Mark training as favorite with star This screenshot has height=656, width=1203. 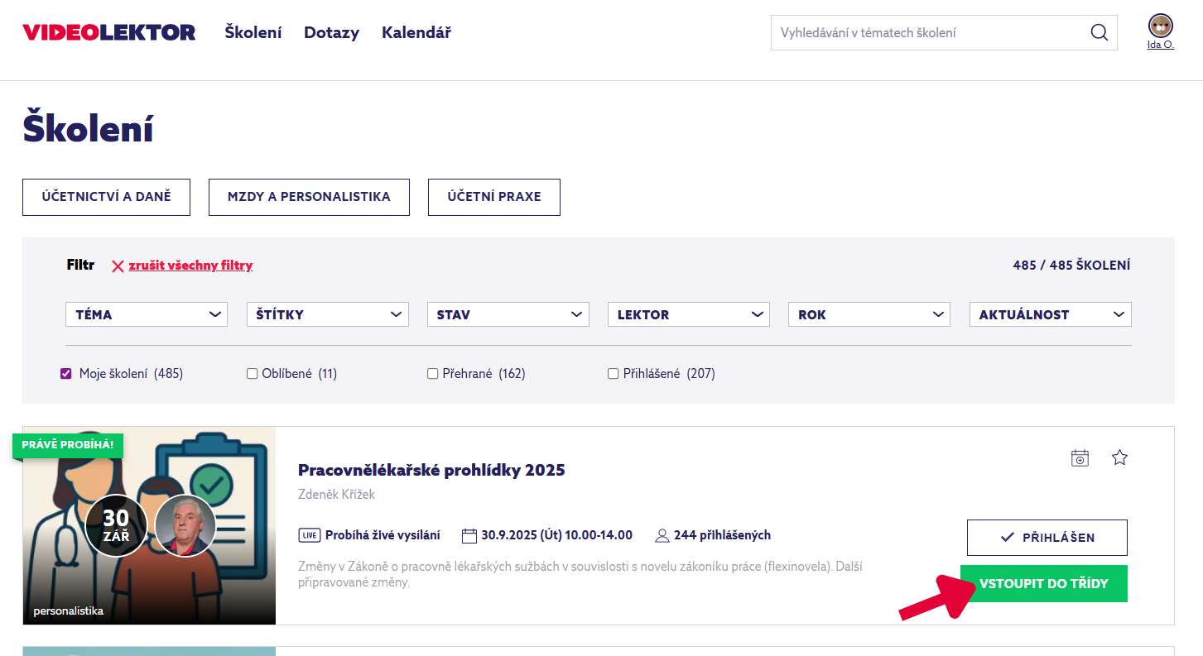pyautogui.click(x=1119, y=457)
